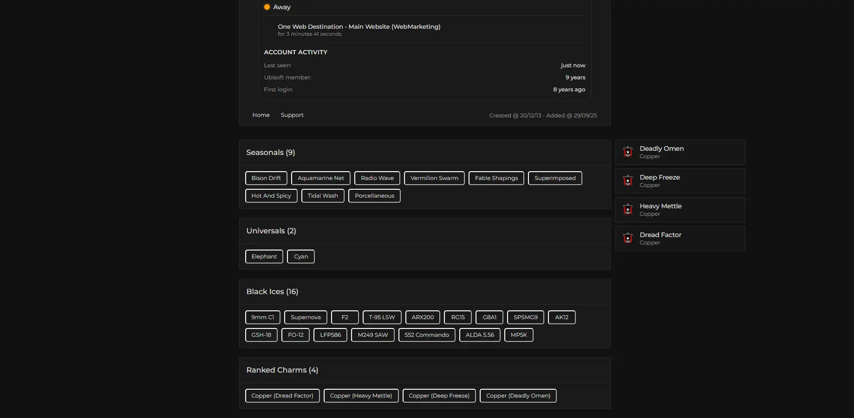
Task: Click the Dread Factor charm icon
Action: tap(628, 238)
